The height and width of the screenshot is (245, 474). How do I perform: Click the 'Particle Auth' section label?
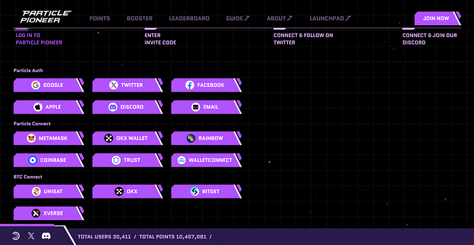(x=28, y=70)
